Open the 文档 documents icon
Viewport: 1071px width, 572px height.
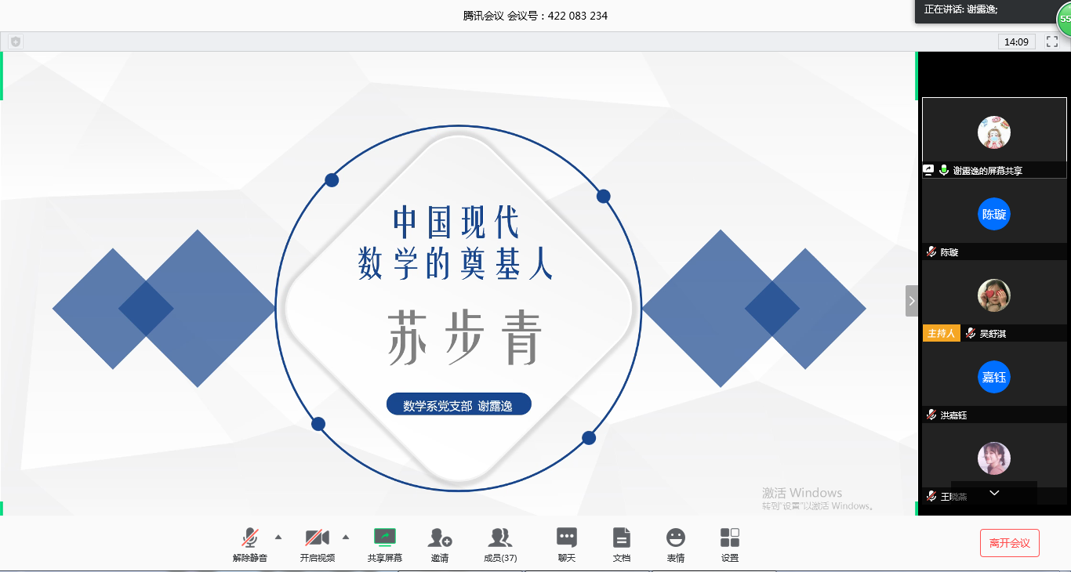click(621, 538)
